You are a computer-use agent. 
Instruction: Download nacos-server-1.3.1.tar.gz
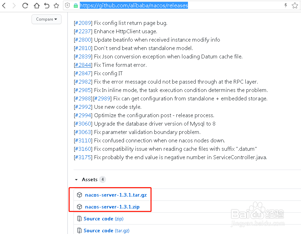coord(116,195)
